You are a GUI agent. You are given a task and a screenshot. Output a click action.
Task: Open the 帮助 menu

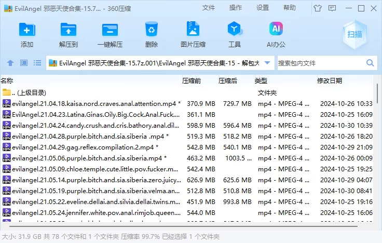290,8
